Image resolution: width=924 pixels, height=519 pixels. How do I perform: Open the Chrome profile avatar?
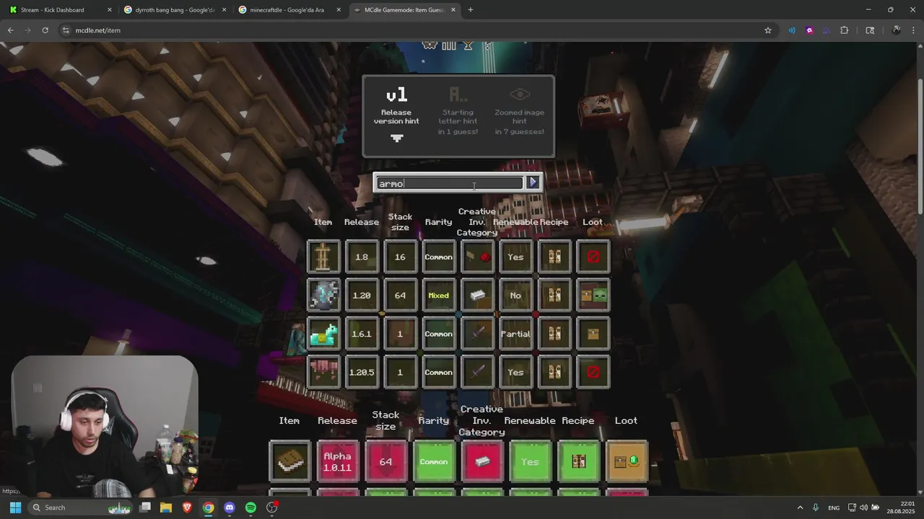[x=896, y=30]
